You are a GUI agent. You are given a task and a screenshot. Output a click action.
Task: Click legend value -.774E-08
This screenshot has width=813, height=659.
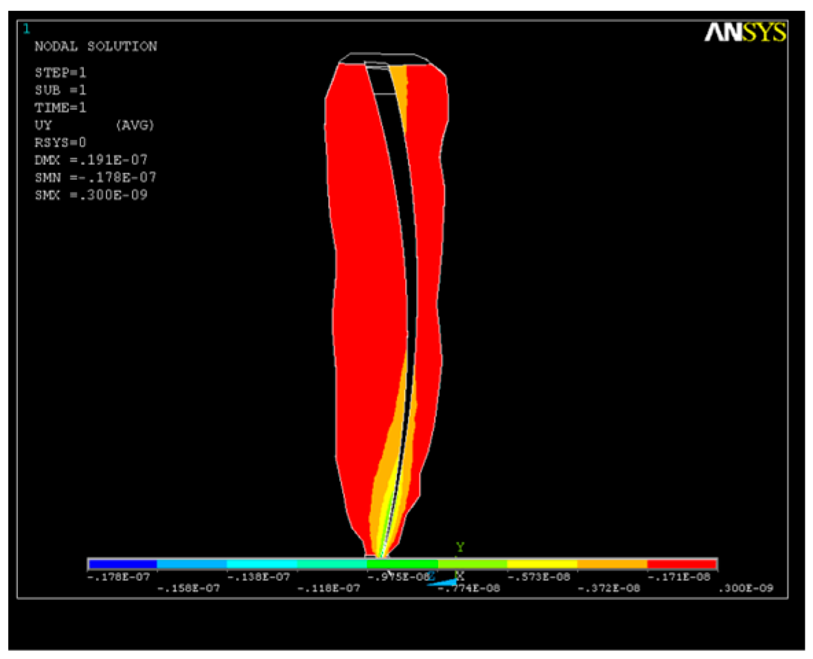tap(469, 588)
